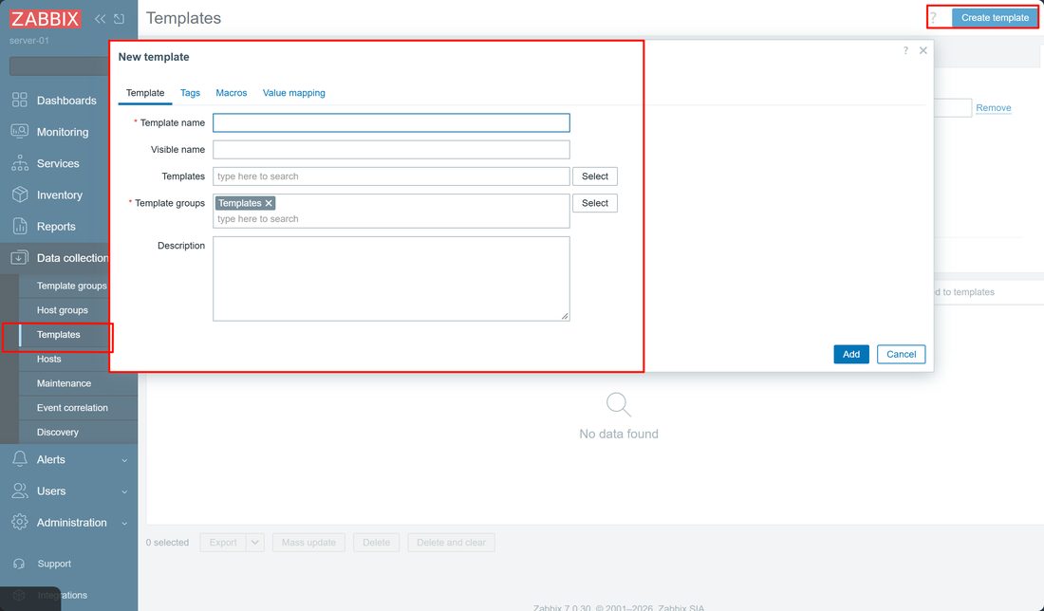The width and height of the screenshot is (1044, 611).
Task: Click the Reports chart icon
Action: point(20,227)
